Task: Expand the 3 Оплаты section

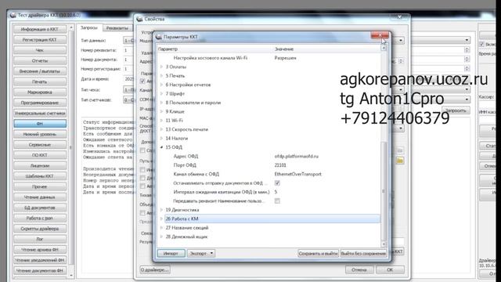Action: [162, 67]
